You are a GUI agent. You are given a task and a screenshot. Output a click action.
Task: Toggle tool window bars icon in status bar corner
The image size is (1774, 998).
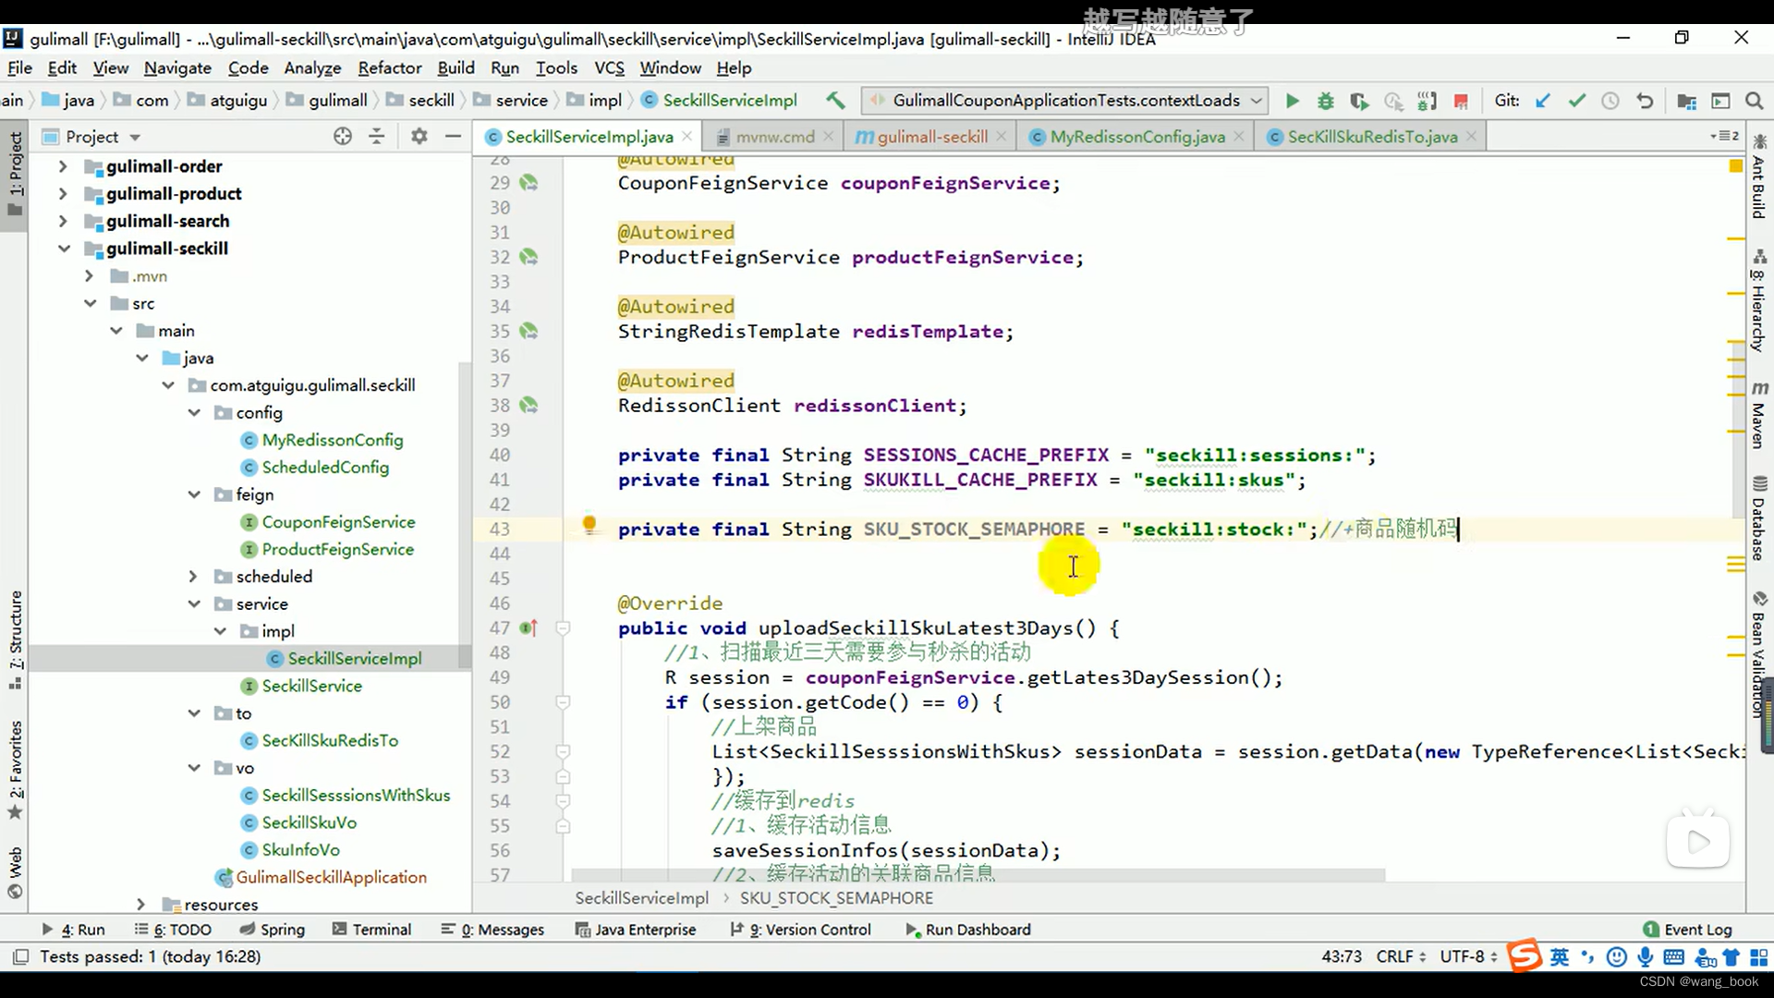pyautogui.click(x=20, y=956)
